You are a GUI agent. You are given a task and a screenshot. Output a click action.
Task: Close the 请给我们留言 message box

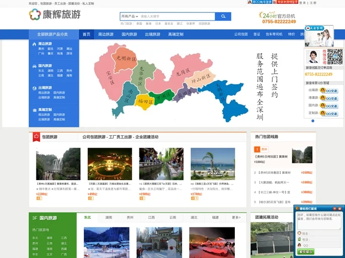click(x=340, y=209)
